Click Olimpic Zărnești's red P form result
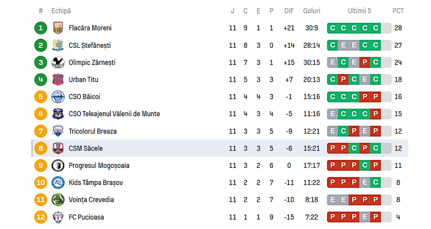Image resolution: width=431 pixels, height=229 pixels. (x=365, y=62)
